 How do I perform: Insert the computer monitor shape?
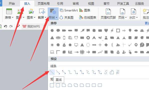[x=76, y=45]
